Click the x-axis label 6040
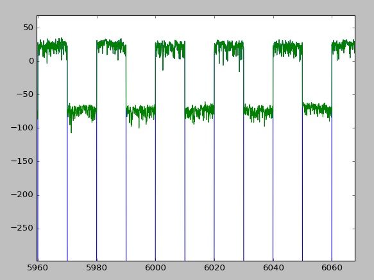Image resolution: width=374 pixels, height=280 pixels. (273, 268)
